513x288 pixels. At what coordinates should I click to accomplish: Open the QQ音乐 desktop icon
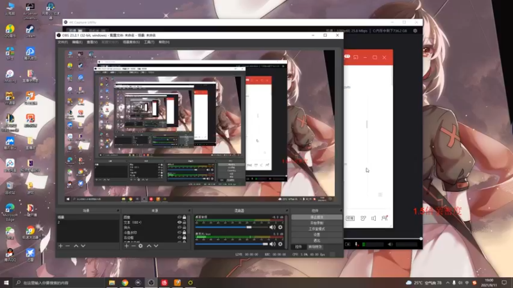[10, 31]
